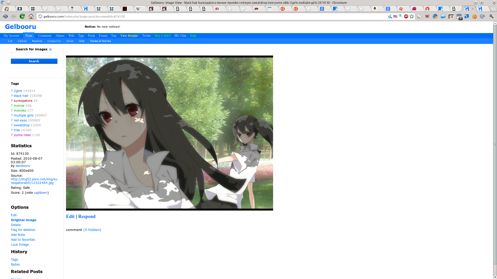This screenshot has width=497, height=279.
Task: Open the pixiv source URL link
Action: (x=34, y=181)
